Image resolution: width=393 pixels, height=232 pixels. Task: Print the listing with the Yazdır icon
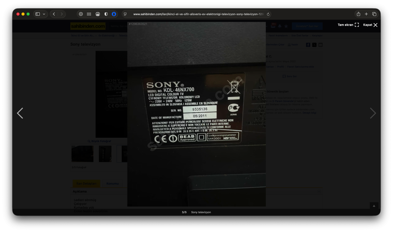[292, 44]
